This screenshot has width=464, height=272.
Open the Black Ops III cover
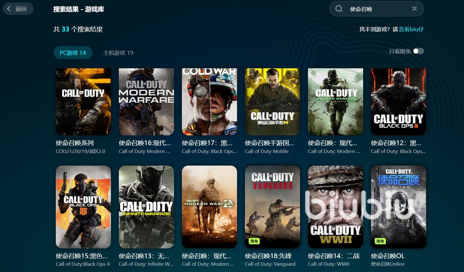398,102
